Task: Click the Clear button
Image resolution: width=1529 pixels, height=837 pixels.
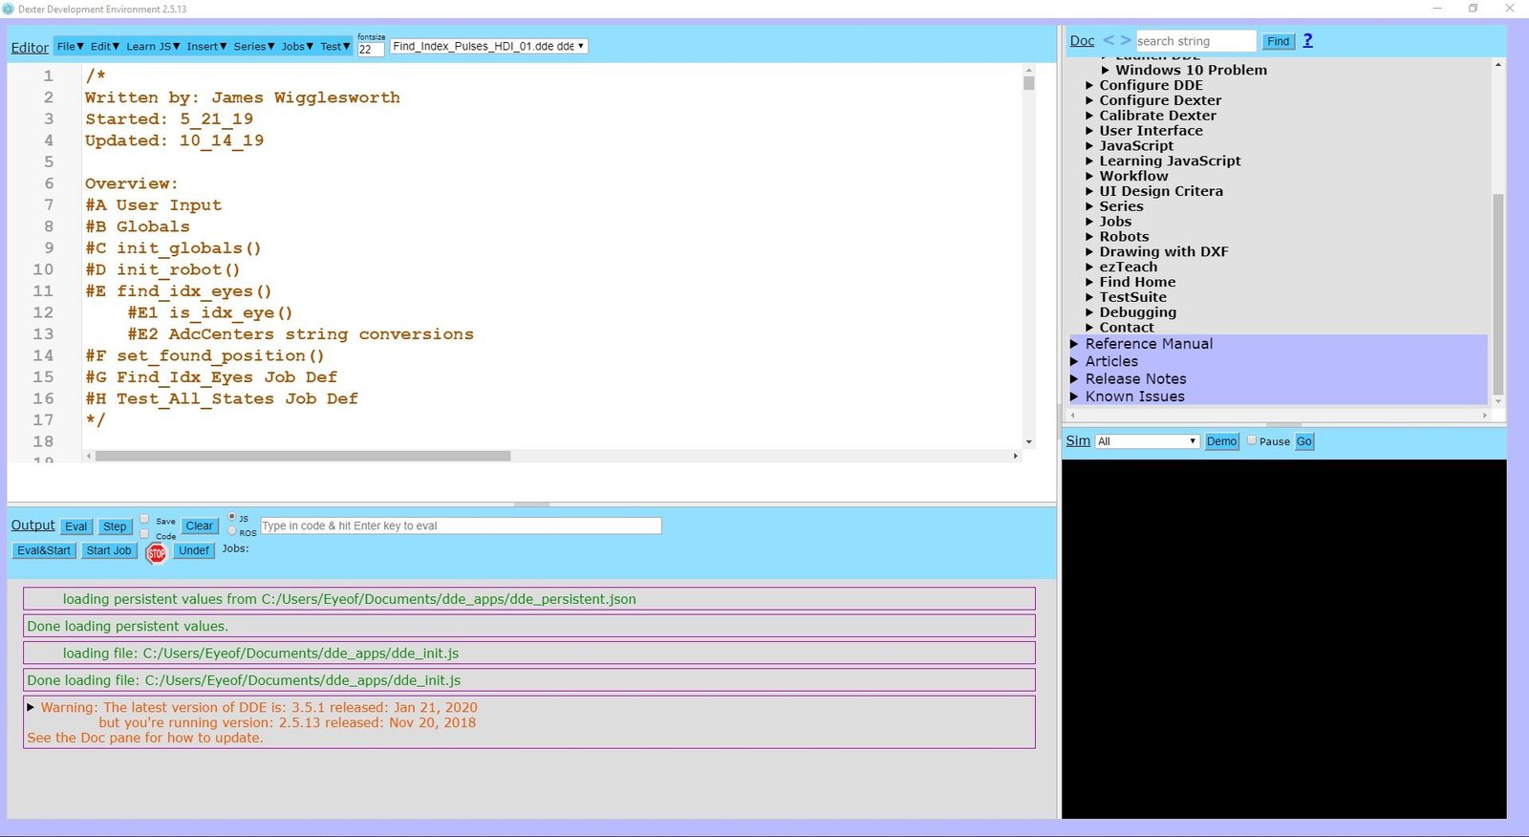Action: pos(200,526)
